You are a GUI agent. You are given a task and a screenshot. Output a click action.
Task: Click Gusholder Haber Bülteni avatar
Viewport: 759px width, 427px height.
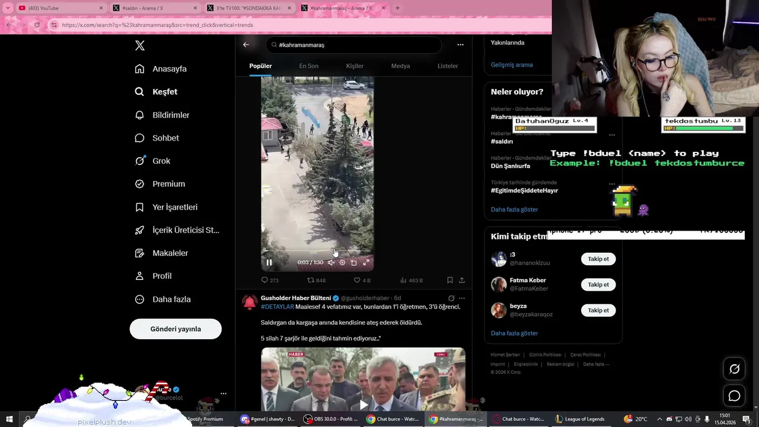[x=250, y=302]
